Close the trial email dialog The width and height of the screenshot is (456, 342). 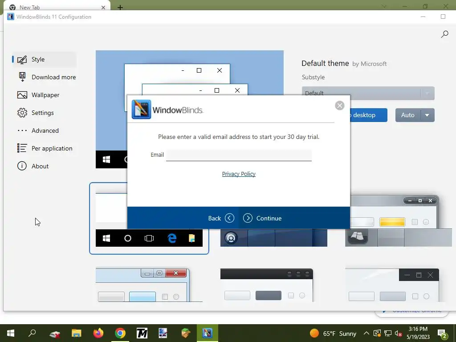click(339, 105)
